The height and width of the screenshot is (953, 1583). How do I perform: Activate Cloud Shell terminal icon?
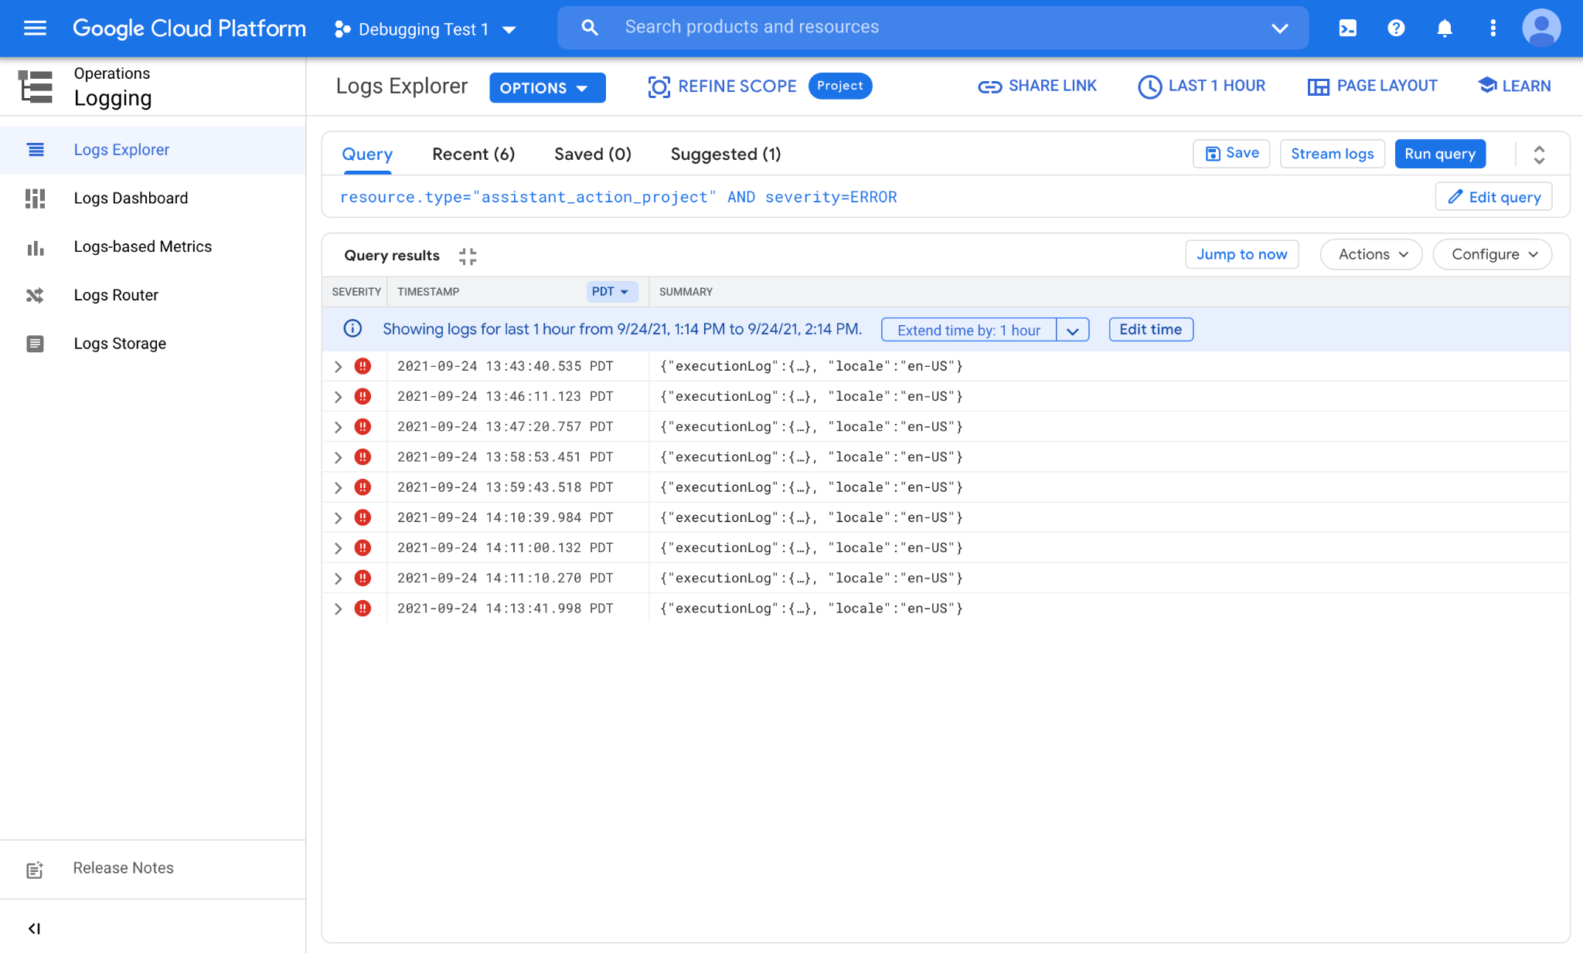tap(1347, 29)
